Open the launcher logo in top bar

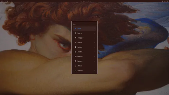2,1
